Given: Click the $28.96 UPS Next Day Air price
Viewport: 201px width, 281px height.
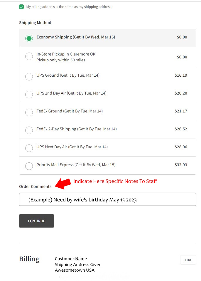Looking at the screenshot, I should coord(181,147).
